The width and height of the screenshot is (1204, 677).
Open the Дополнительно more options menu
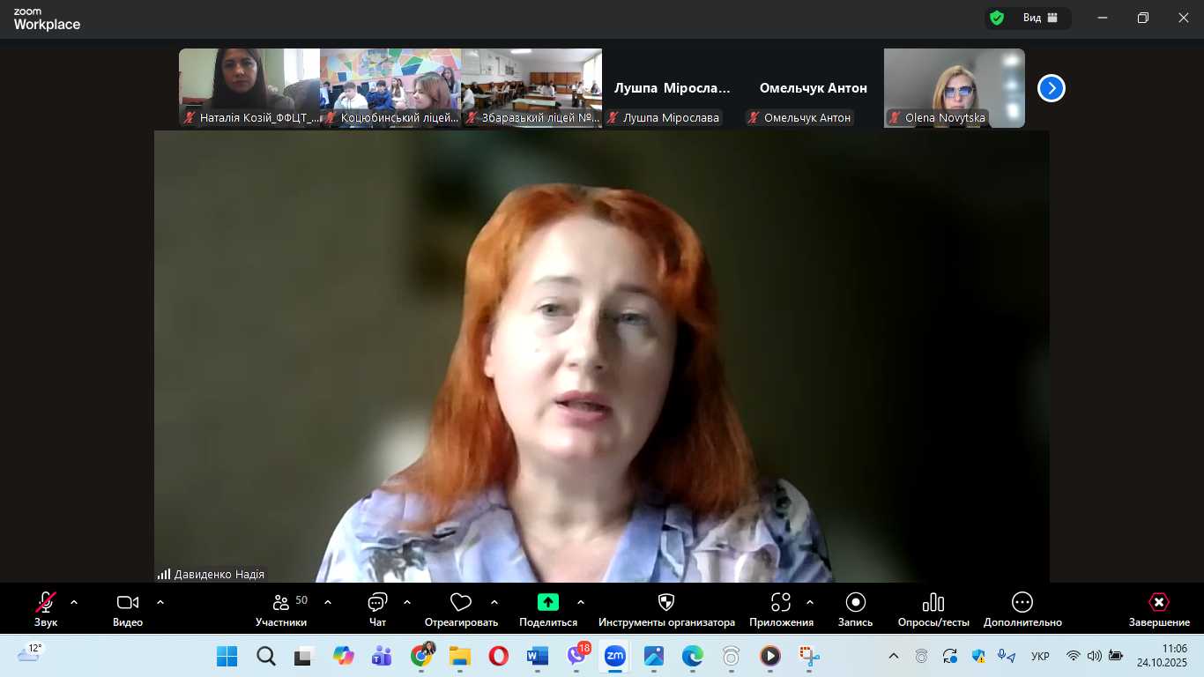(1022, 608)
